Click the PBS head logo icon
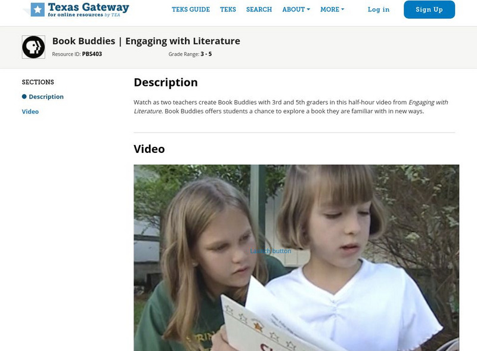This screenshot has width=477, height=351. pos(33,47)
